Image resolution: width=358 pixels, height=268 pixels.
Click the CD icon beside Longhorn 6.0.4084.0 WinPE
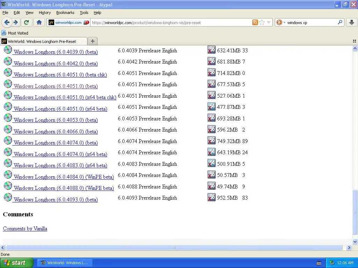click(x=8, y=174)
